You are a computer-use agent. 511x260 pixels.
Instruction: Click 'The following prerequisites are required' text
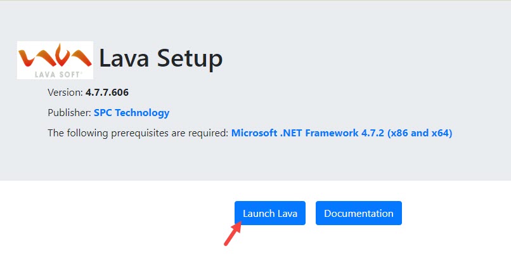coord(138,133)
